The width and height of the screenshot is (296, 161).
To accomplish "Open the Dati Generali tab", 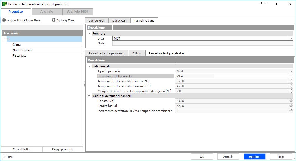I will click(97, 20).
